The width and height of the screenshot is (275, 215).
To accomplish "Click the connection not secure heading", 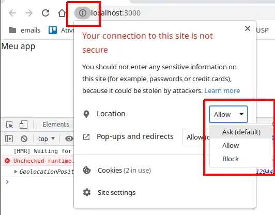I will click(x=147, y=43).
